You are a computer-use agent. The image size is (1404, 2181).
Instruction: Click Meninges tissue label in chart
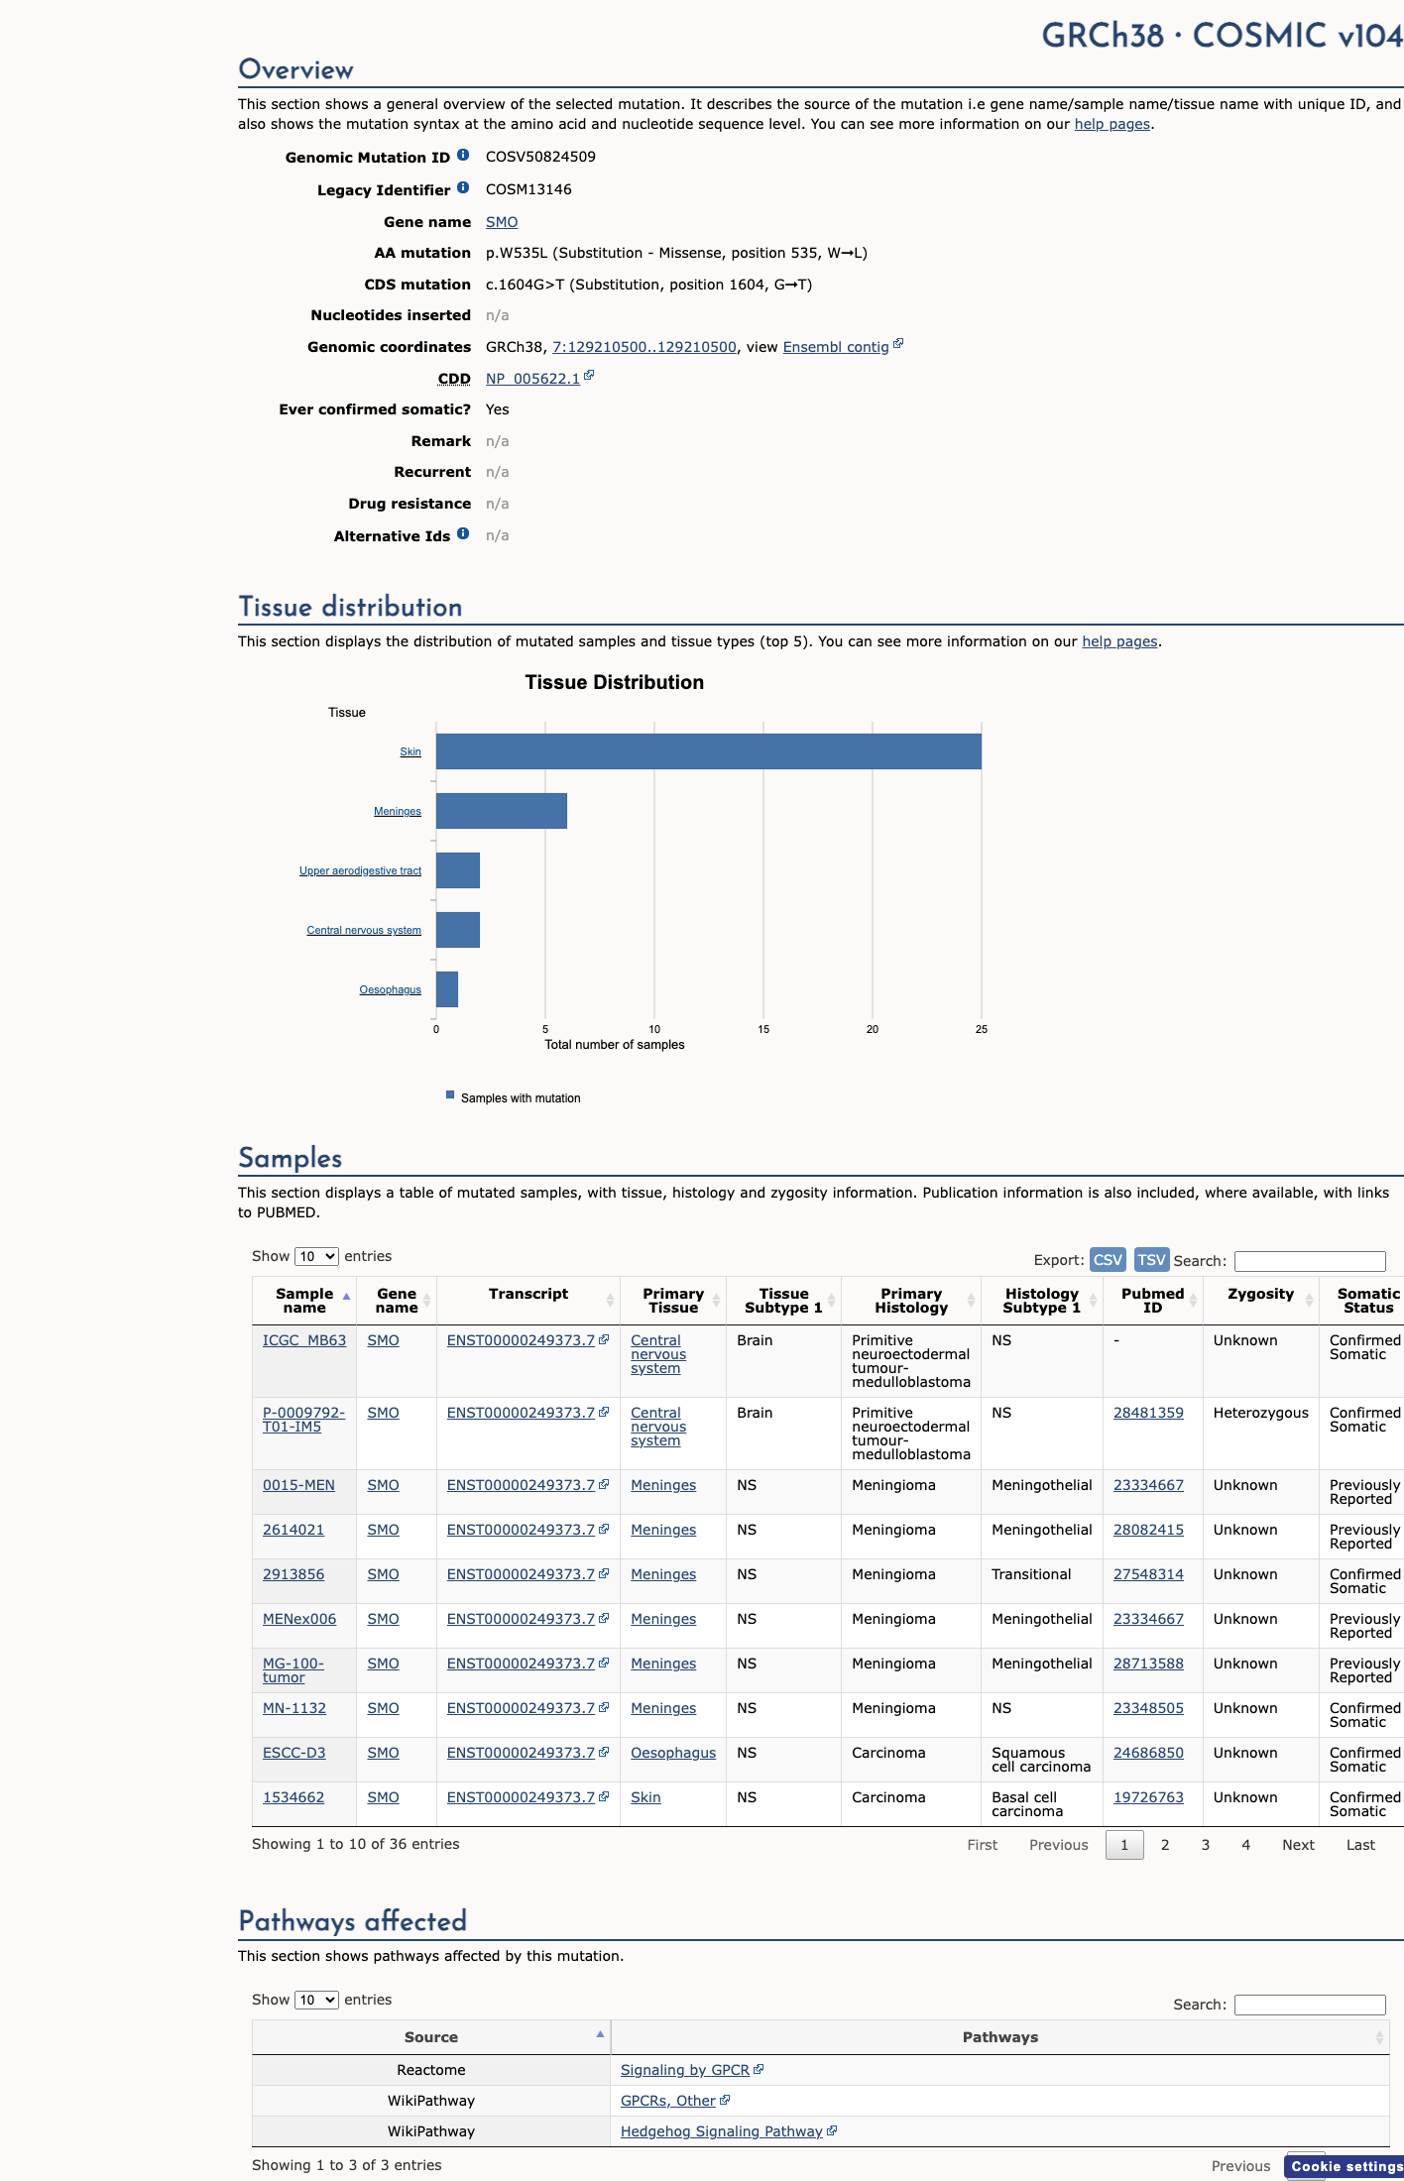pyautogui.click(x=398, y=811)
